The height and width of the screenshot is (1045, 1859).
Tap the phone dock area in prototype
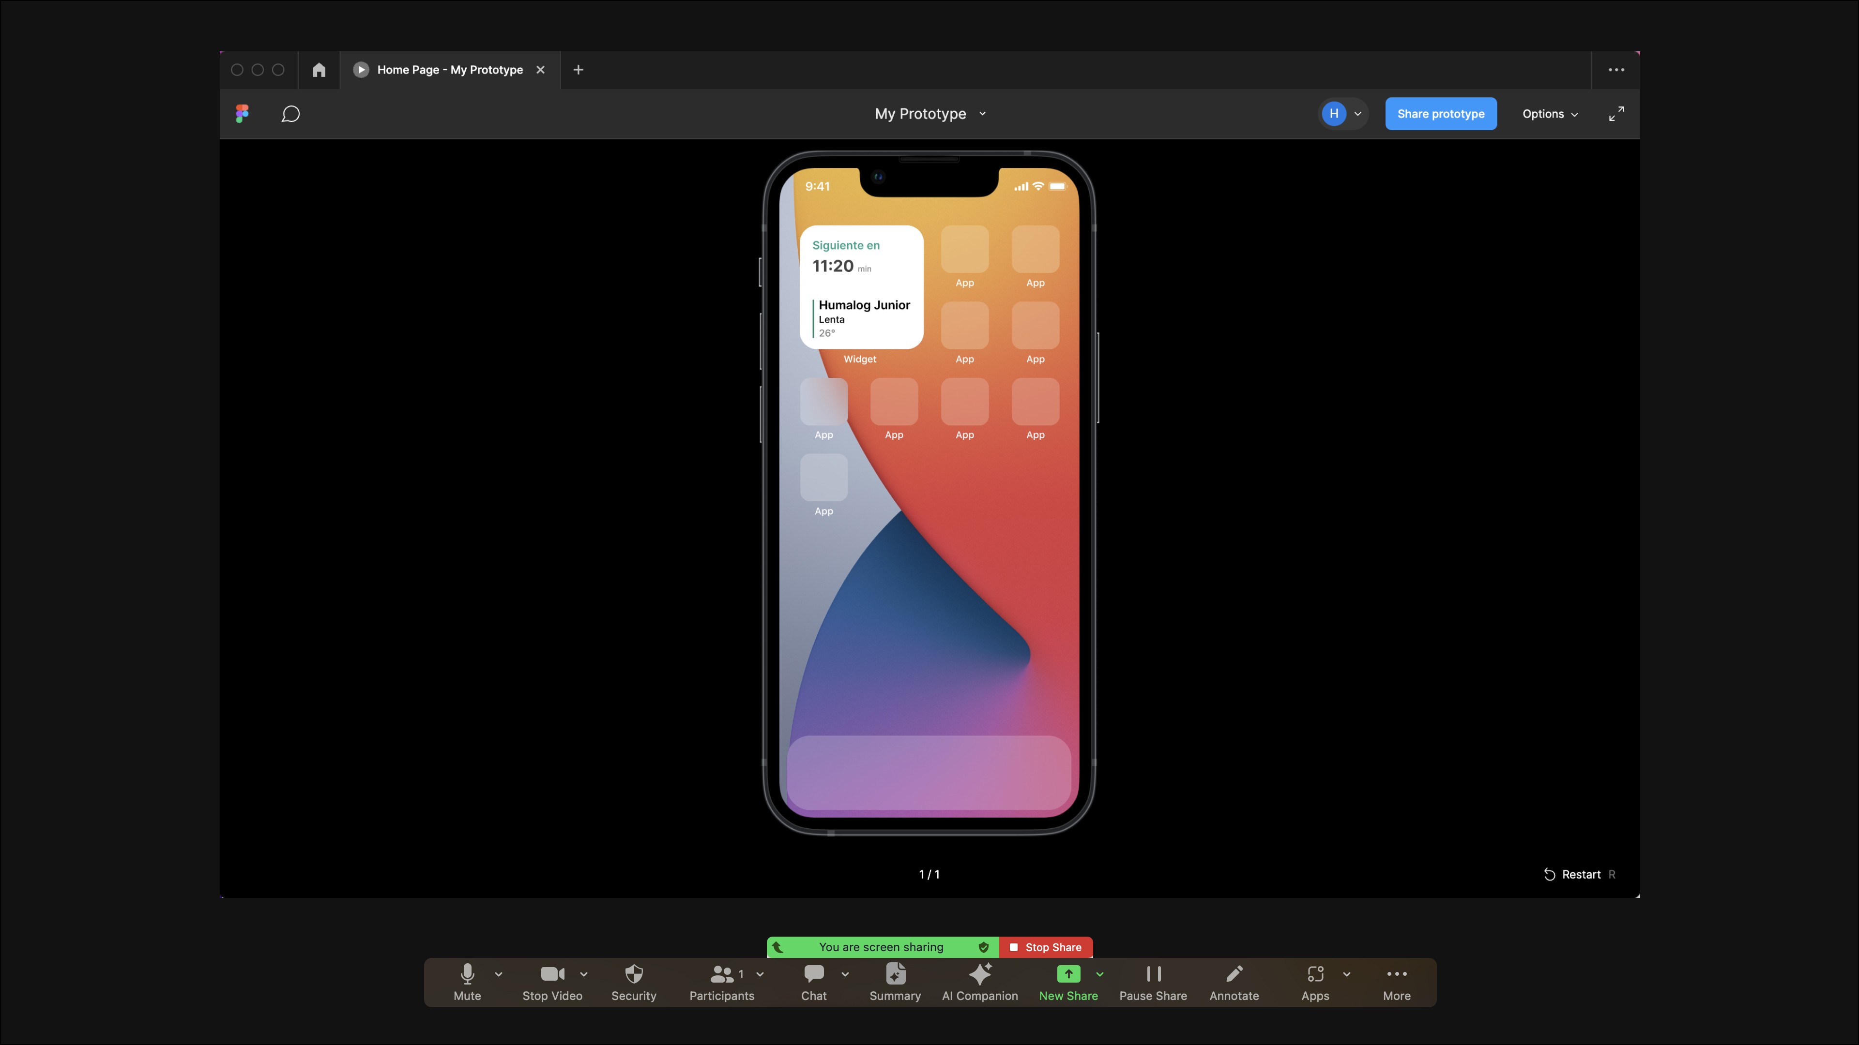click(929, 773)
